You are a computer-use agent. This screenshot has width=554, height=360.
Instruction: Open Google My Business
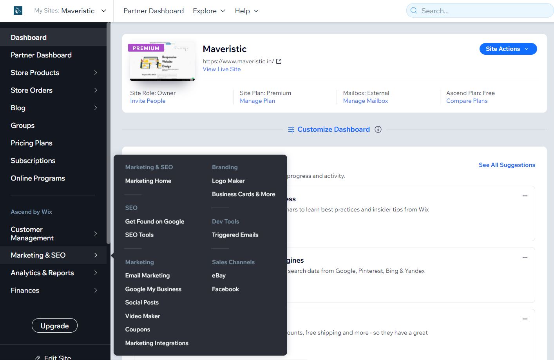point(153,289)
